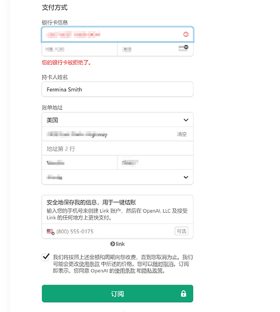
Task: Click the Link logo below phone field
Action: [117, 244]
